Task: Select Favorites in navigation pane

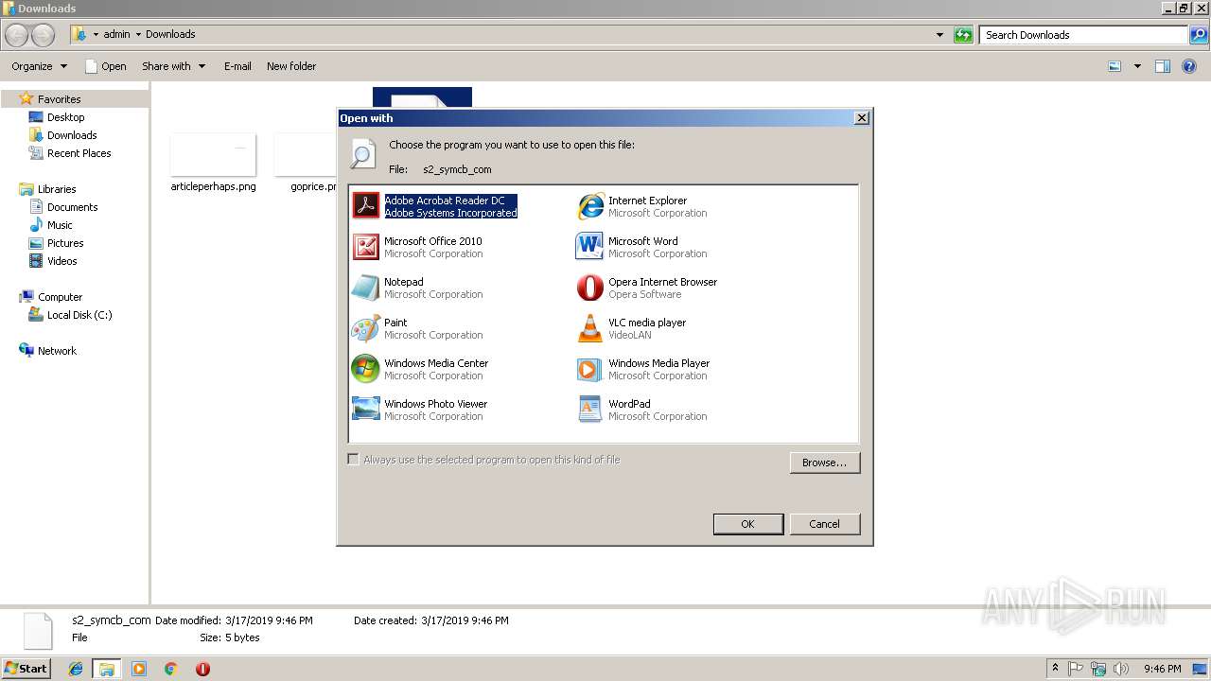Action: point(59,99)
